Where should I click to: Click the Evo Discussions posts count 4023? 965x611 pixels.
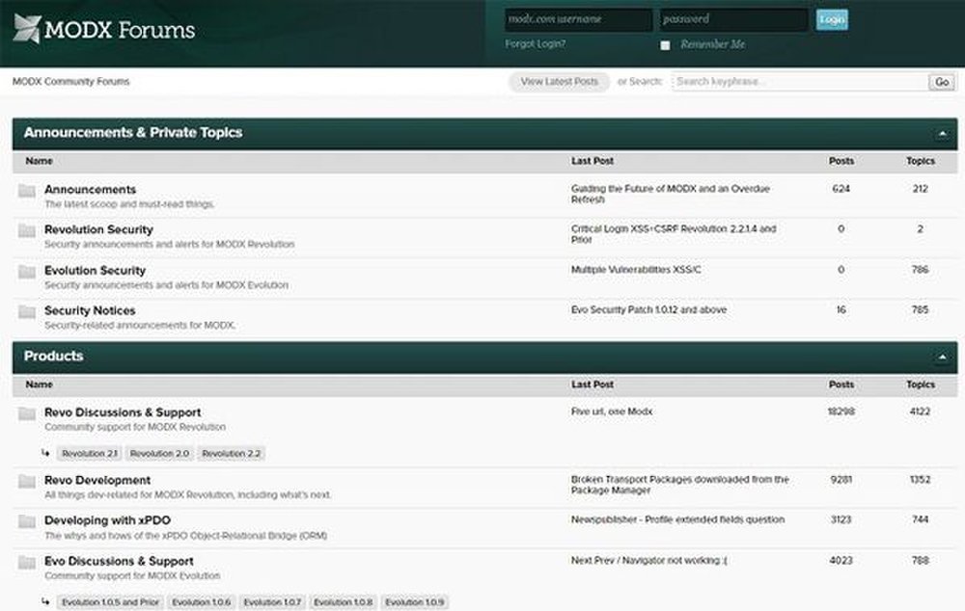click(841, 560)
